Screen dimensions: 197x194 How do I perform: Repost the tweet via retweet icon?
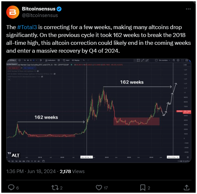pos(55,187)
